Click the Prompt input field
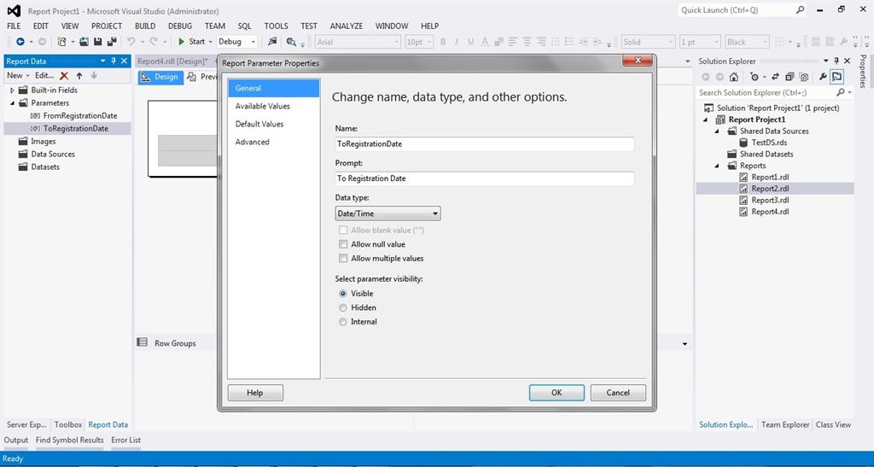 485,178
